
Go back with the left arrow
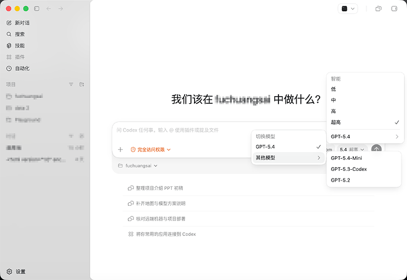tap(48, 9)
